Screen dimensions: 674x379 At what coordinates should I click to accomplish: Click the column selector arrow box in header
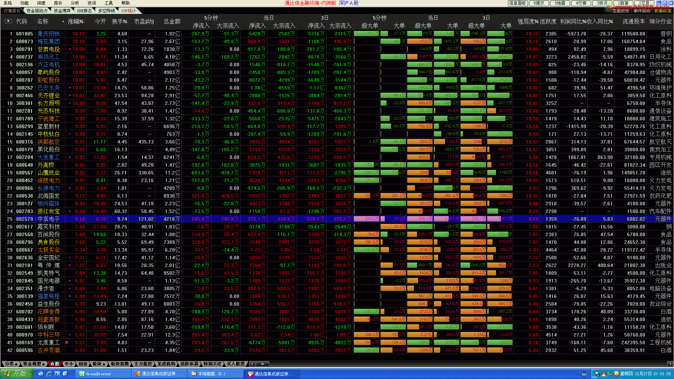[x=8, y=21]
